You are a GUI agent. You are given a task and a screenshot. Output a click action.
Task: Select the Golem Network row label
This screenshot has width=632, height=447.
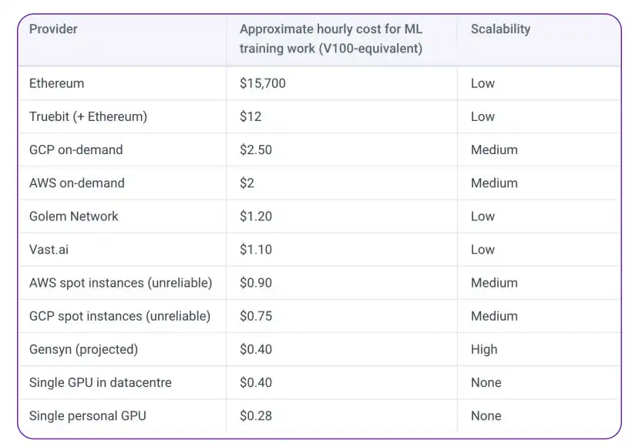click(x=74, y=217)
